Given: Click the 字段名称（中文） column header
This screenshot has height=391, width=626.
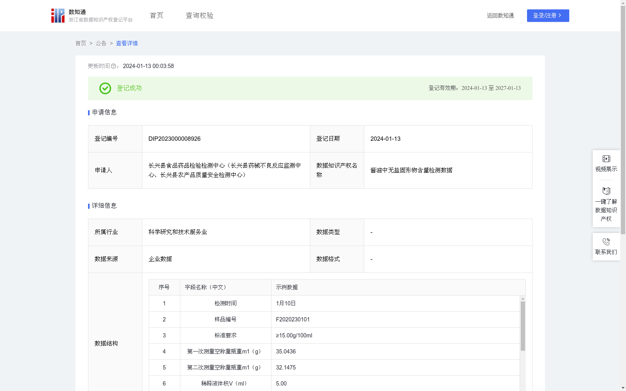Looking at the screenshot, I should click(206, 287).
